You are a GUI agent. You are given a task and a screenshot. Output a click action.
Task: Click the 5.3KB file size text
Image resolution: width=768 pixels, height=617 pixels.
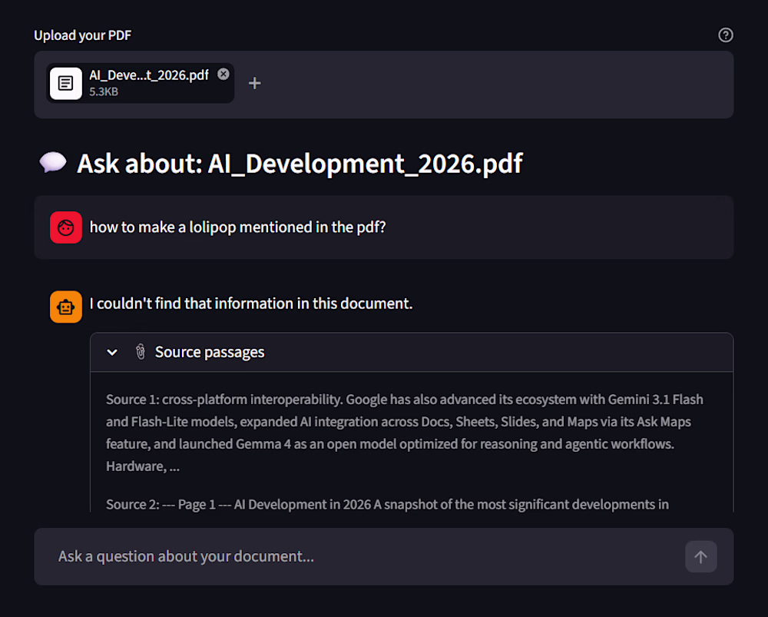click(104, 91)
